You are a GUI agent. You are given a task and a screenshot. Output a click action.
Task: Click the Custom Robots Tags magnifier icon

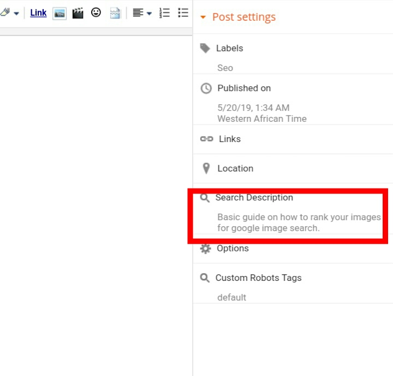[x=205, y=278]
